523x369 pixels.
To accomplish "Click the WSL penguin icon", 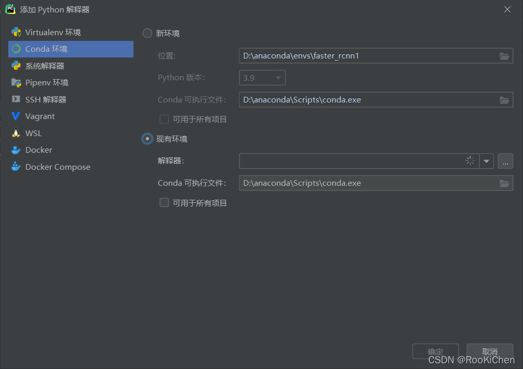I will [x=16, y=133].
